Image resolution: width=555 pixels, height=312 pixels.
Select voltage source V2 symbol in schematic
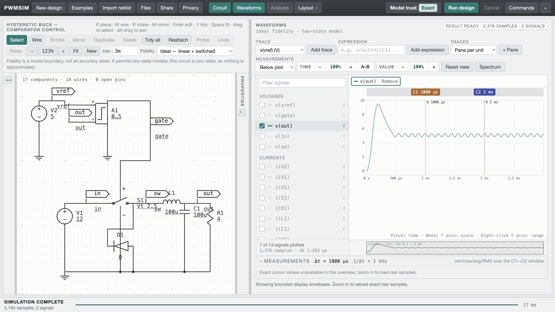[39, 113]
